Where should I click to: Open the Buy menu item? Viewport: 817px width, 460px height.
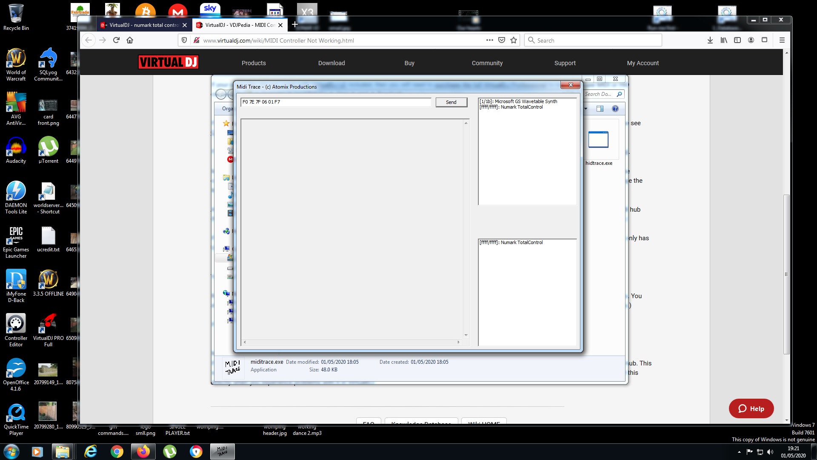coord(409,63)
